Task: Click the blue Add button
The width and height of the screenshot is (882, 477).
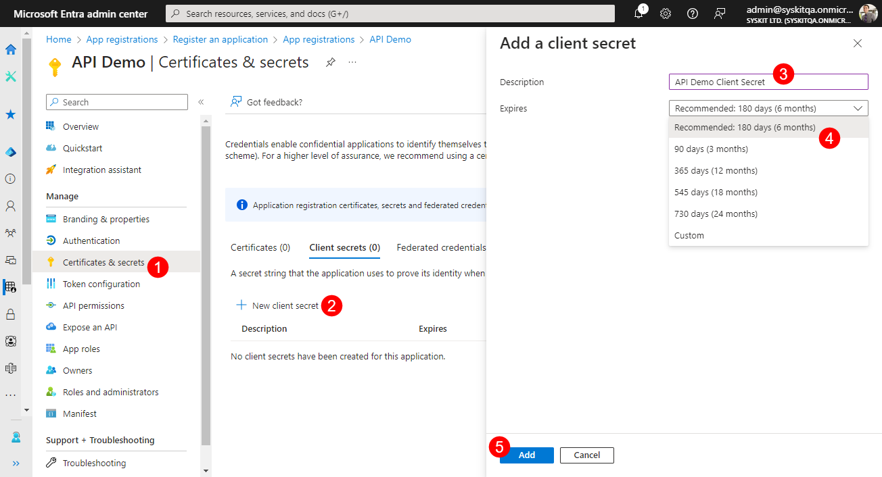Action: click(527, 455)
